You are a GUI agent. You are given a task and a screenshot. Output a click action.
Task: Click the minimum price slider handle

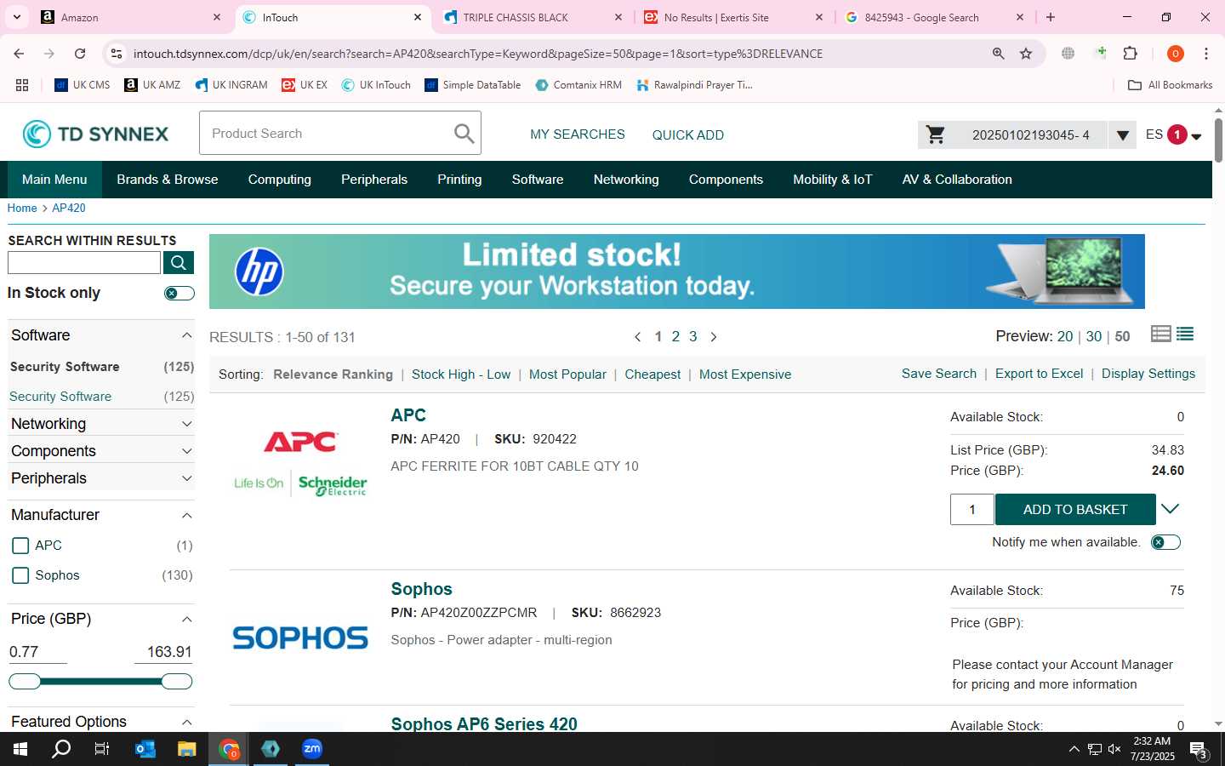point(25,681)
